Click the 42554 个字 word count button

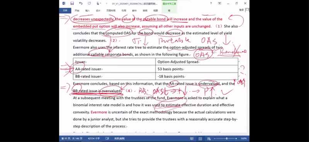pos(93,139)
